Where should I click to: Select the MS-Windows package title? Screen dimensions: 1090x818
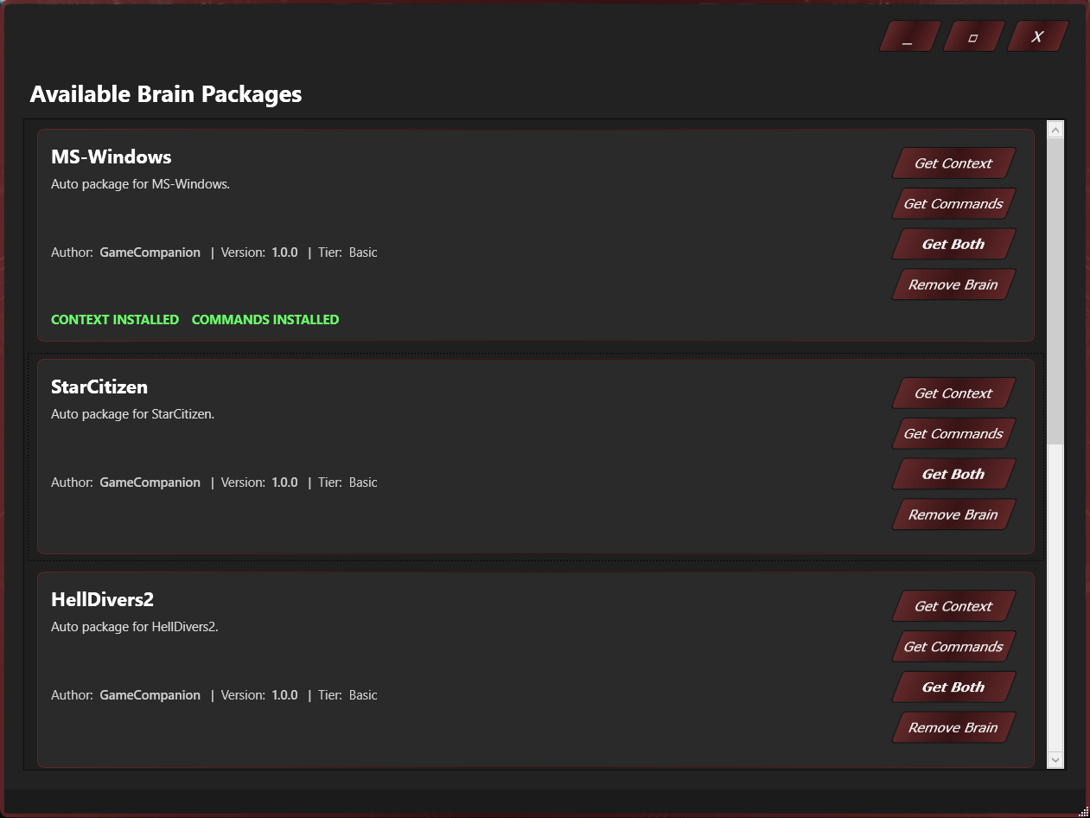[x=112, y=157]
